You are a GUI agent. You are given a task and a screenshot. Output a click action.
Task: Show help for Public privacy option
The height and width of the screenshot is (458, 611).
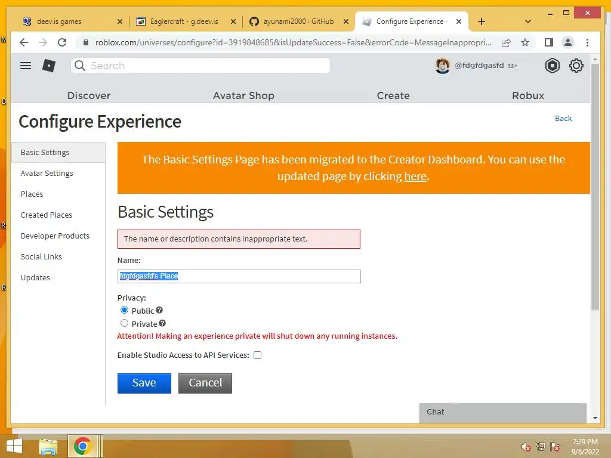pyautogui.click(x=159, y=310)
